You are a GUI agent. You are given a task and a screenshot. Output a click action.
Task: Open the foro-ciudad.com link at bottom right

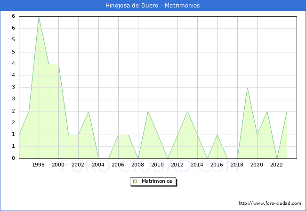pyautogui.click(x=270, y=203)
